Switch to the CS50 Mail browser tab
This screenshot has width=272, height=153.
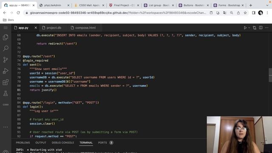[89, 6]
